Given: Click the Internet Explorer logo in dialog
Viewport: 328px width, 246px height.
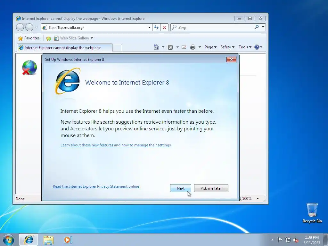Looking at the screenshot, I should pyautogui.click(x=68, y=81).
